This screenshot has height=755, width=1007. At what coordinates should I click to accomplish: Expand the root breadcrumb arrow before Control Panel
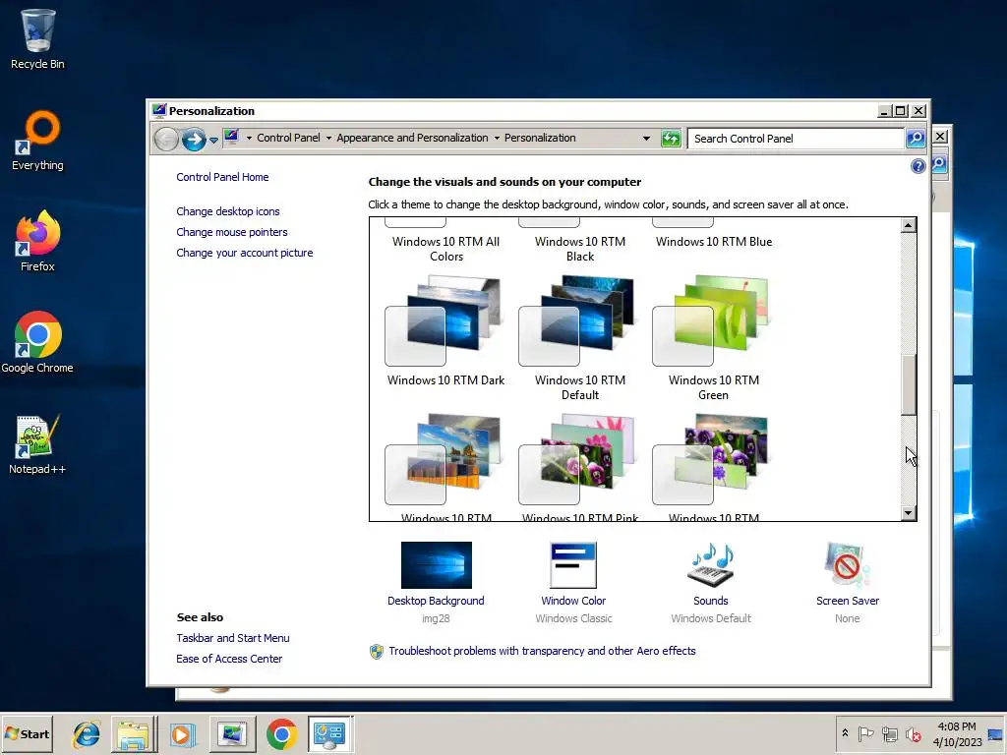[x=249, y=138]
